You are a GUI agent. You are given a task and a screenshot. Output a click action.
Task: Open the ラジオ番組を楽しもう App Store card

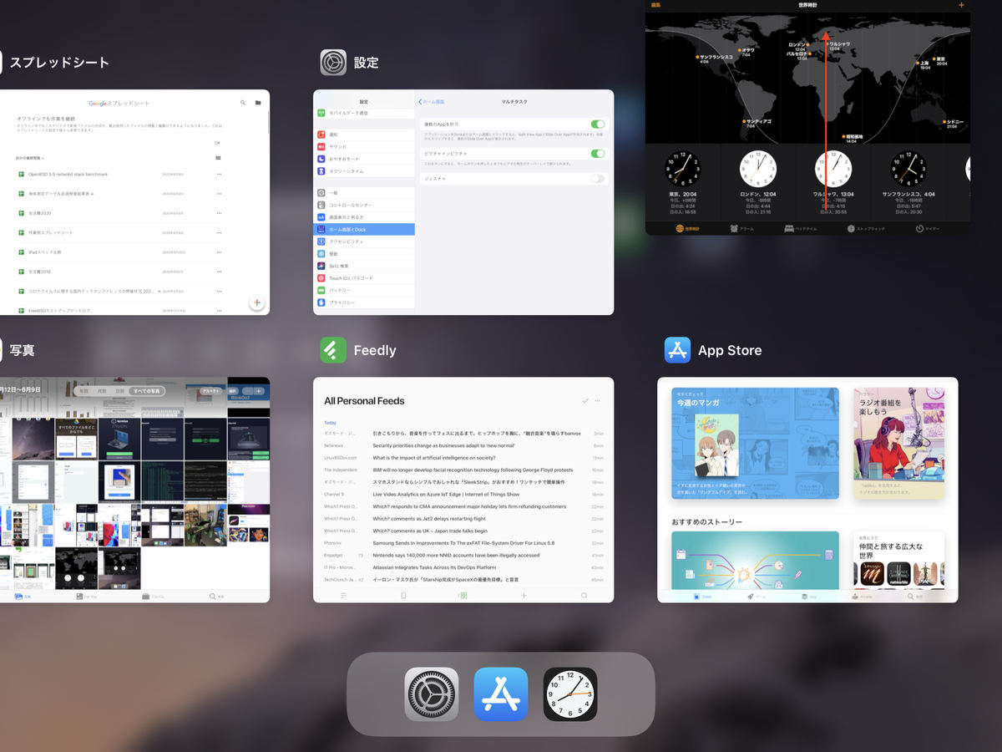click(x=899, y=444)
